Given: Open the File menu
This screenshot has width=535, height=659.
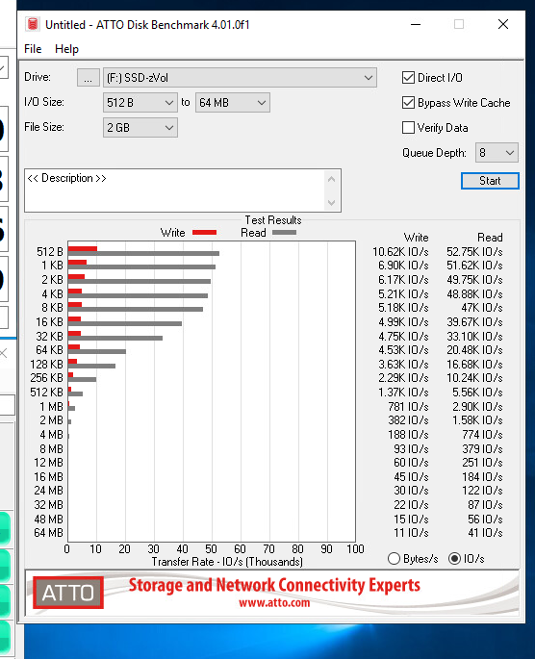Looking at the screenshot, I should (33, 49).
